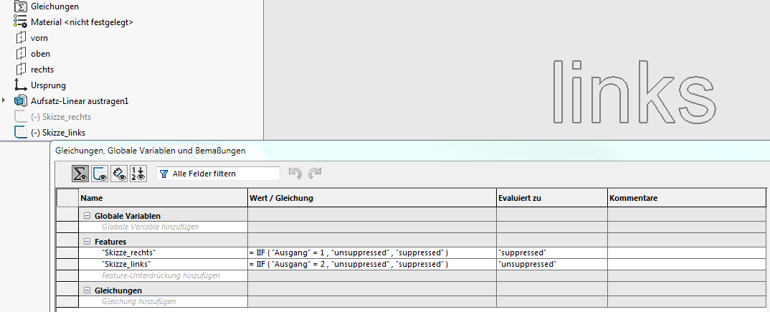Select the Gleichungen folder in the tree

click(54, 6)
